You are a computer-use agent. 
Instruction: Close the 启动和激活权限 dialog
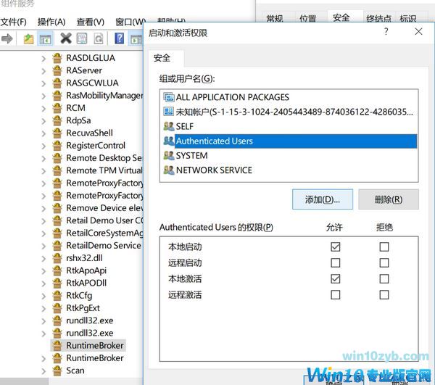(x=418, y=31)
